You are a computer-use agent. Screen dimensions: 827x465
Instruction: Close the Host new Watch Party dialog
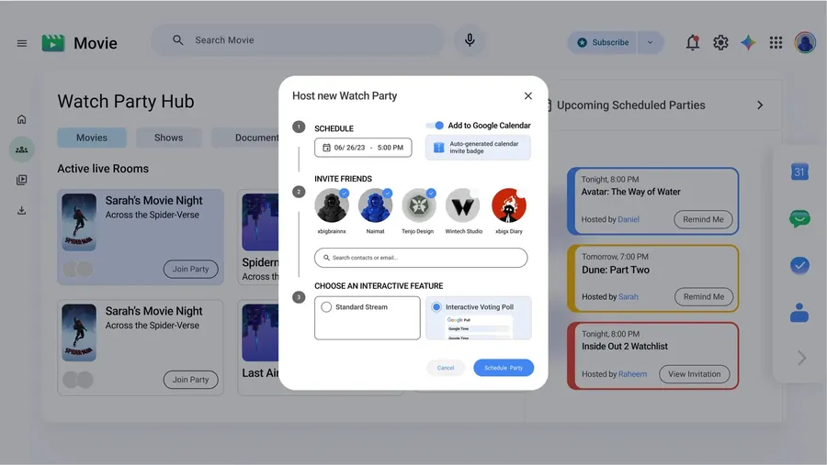[528, 96]
